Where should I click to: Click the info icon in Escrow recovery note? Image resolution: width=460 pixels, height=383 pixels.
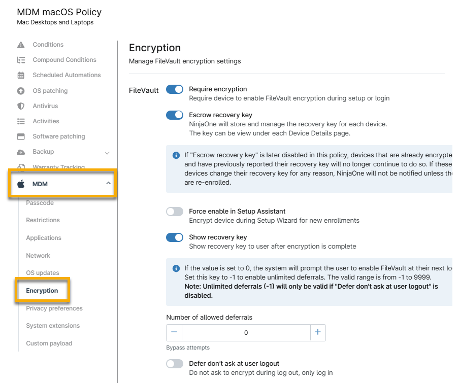tap(176, 155)
